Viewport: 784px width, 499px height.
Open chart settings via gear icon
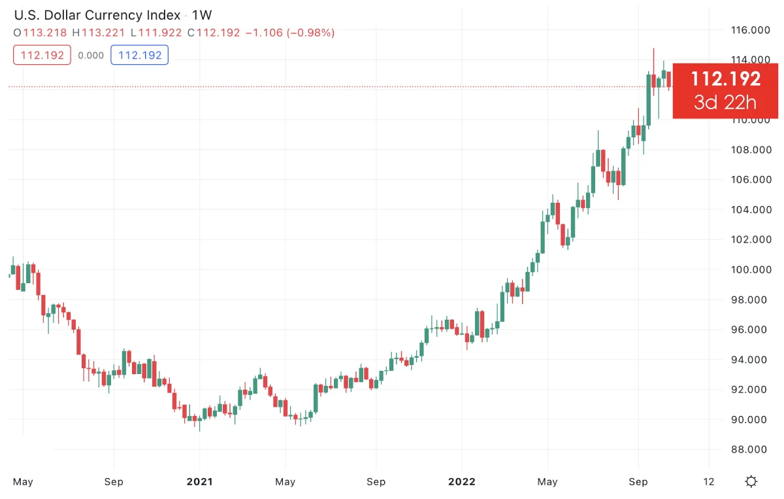pos(750,481)
